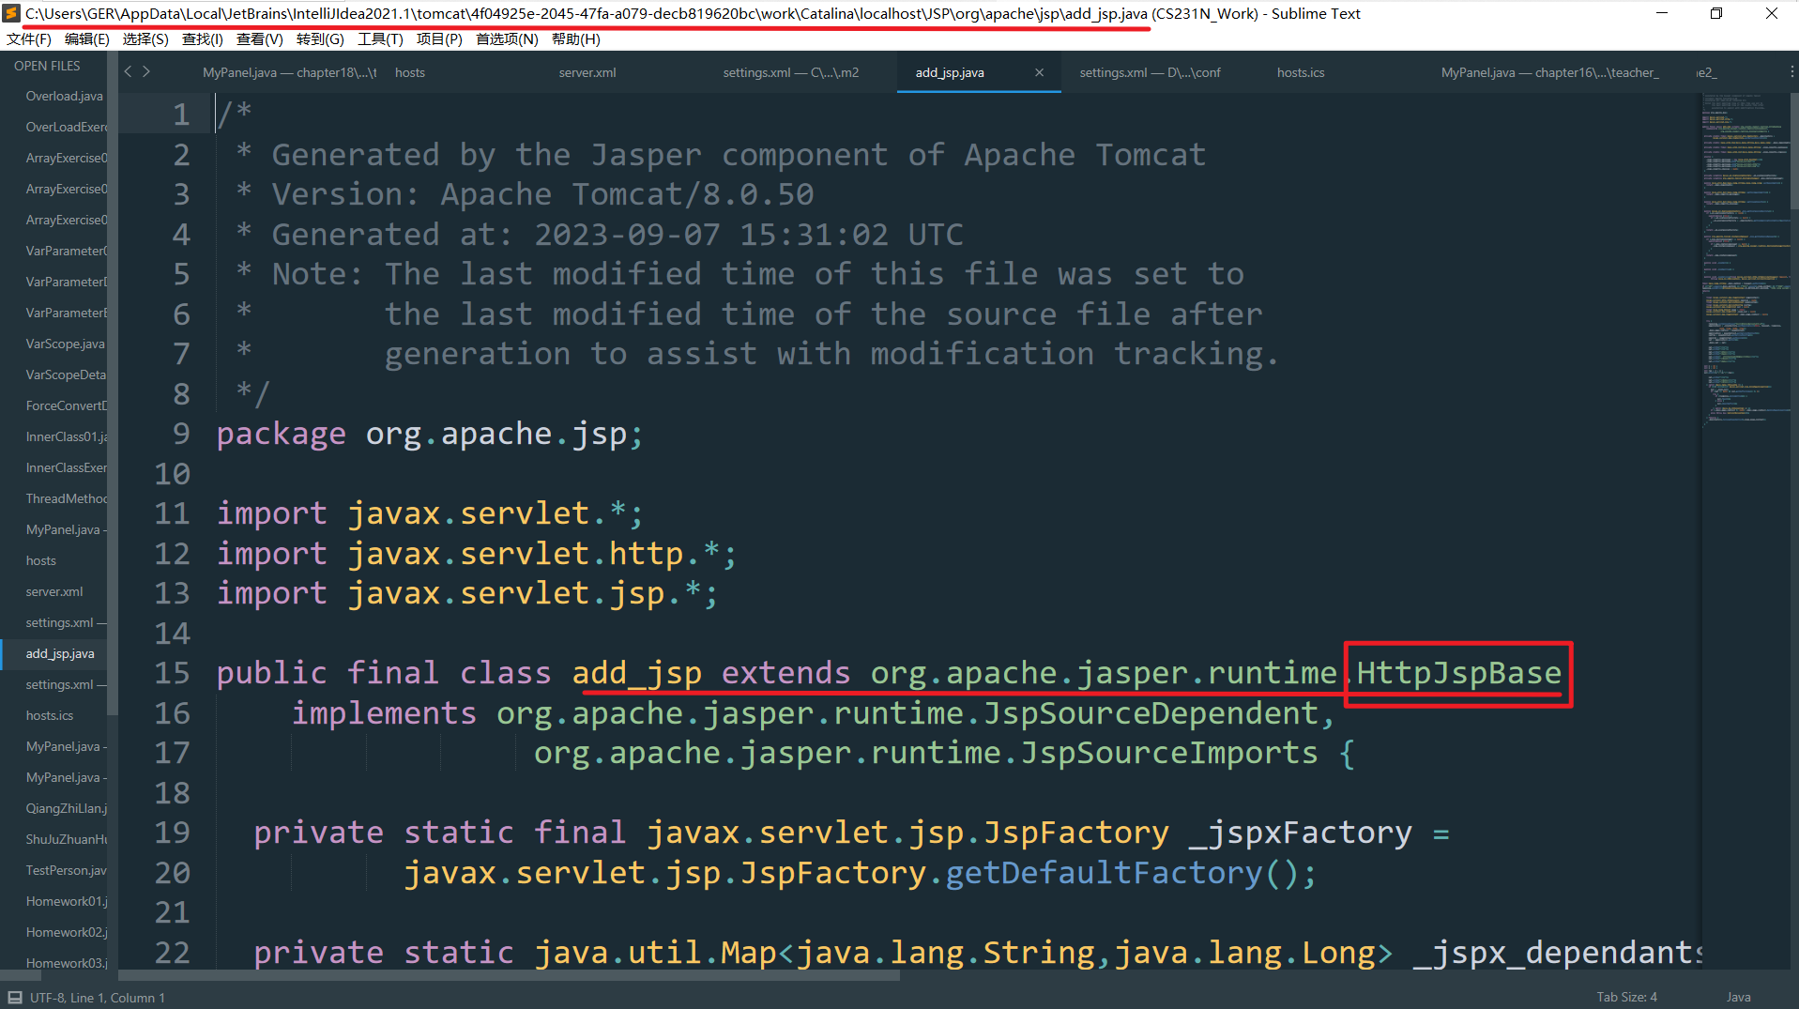Switch to the server.xml tab
This screenshot has width=1799, height=1009.
pyautogui.click(x=587, y=72)
